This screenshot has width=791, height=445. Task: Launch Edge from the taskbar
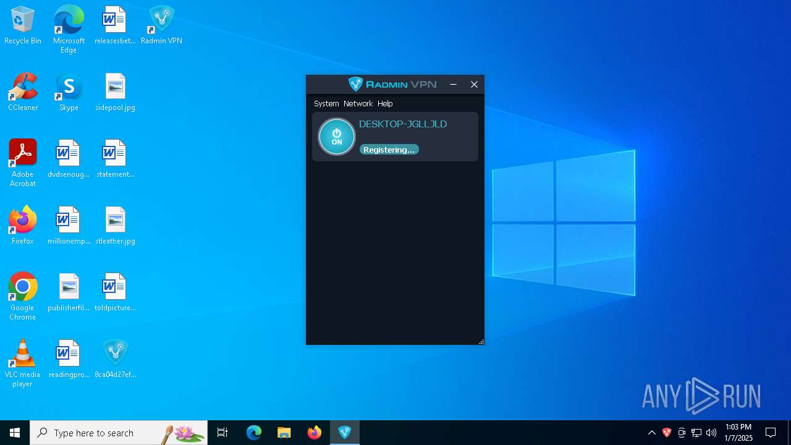click(x=254, y=433)
